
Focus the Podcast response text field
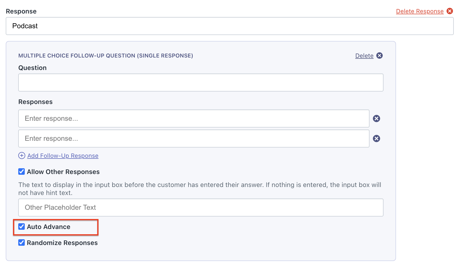pos(229,26)
